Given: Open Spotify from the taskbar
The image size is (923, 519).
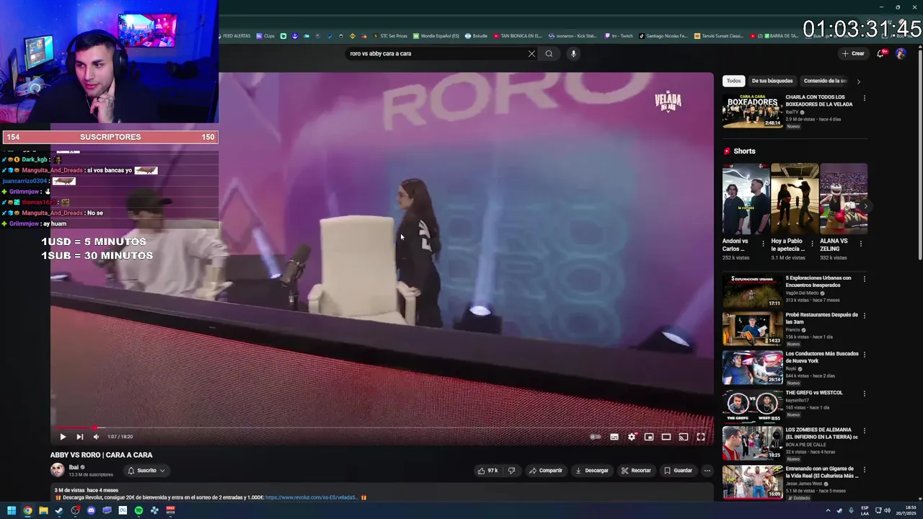Looking at the screenshot, I should point(138,510).
